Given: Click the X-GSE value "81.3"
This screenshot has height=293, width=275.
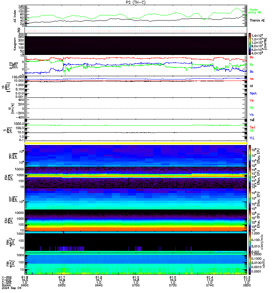Looking at the screenshot, I should click(247, 277).
